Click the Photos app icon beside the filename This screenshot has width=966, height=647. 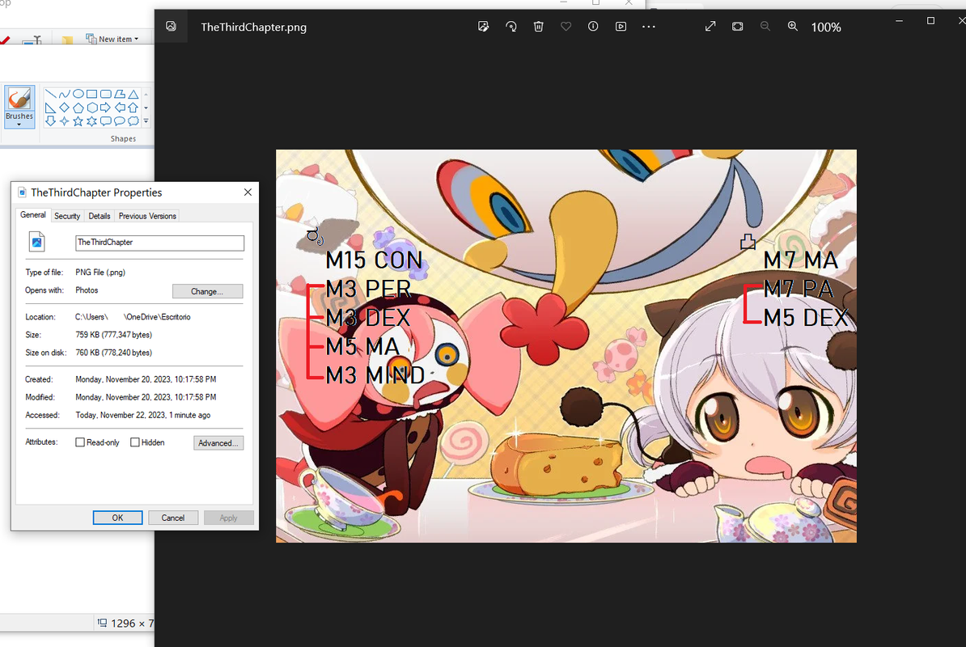pyautogui.click(x=171, y=27)
